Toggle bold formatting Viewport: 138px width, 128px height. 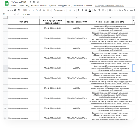point(79,10)
